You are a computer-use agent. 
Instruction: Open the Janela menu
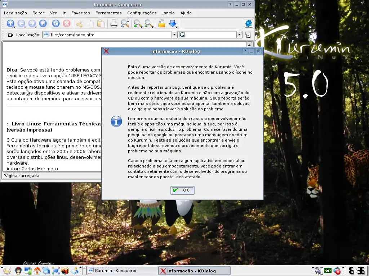tap(168, 13)
